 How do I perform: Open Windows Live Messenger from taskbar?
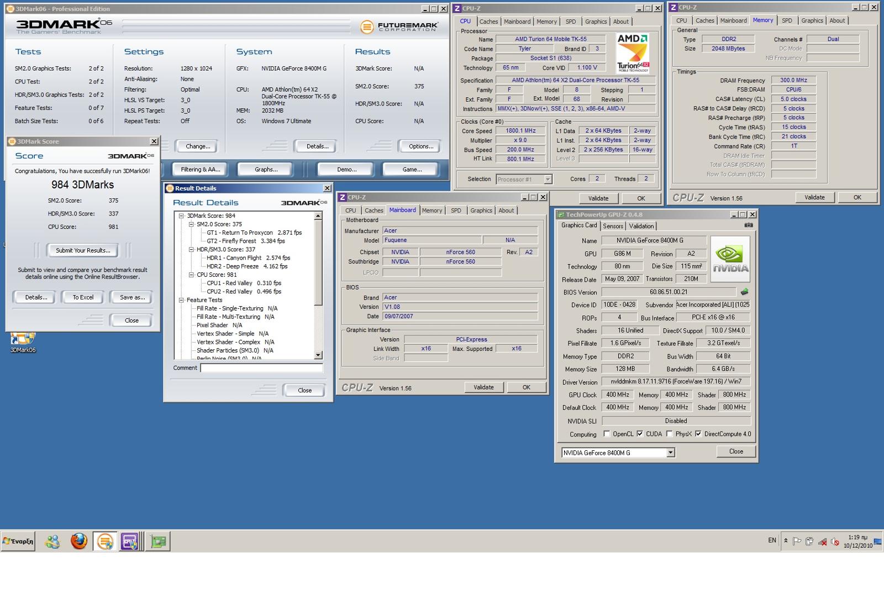tap(52, 542)
